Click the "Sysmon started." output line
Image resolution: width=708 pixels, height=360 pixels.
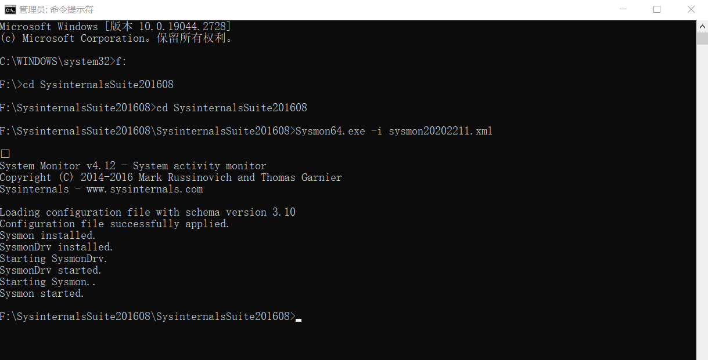point(42,293)
